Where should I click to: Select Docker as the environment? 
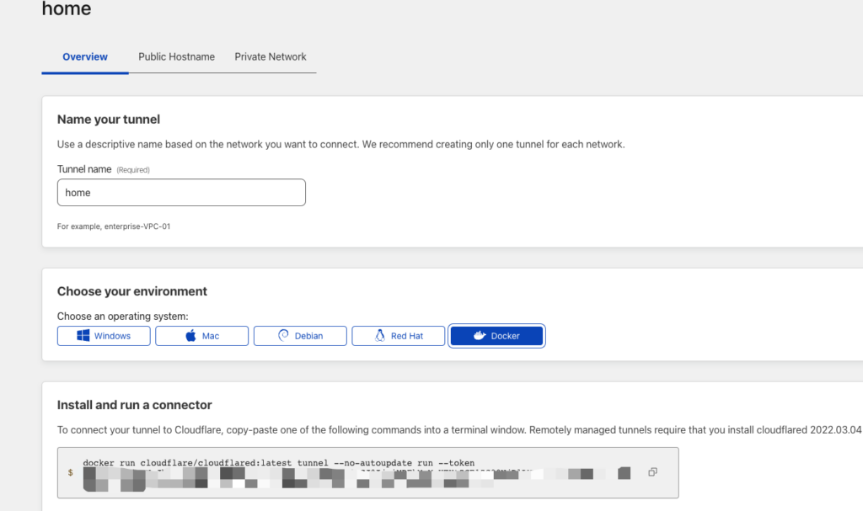click(x=496, y=336)
